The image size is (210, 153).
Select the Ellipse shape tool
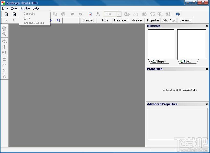pos(4,65)
